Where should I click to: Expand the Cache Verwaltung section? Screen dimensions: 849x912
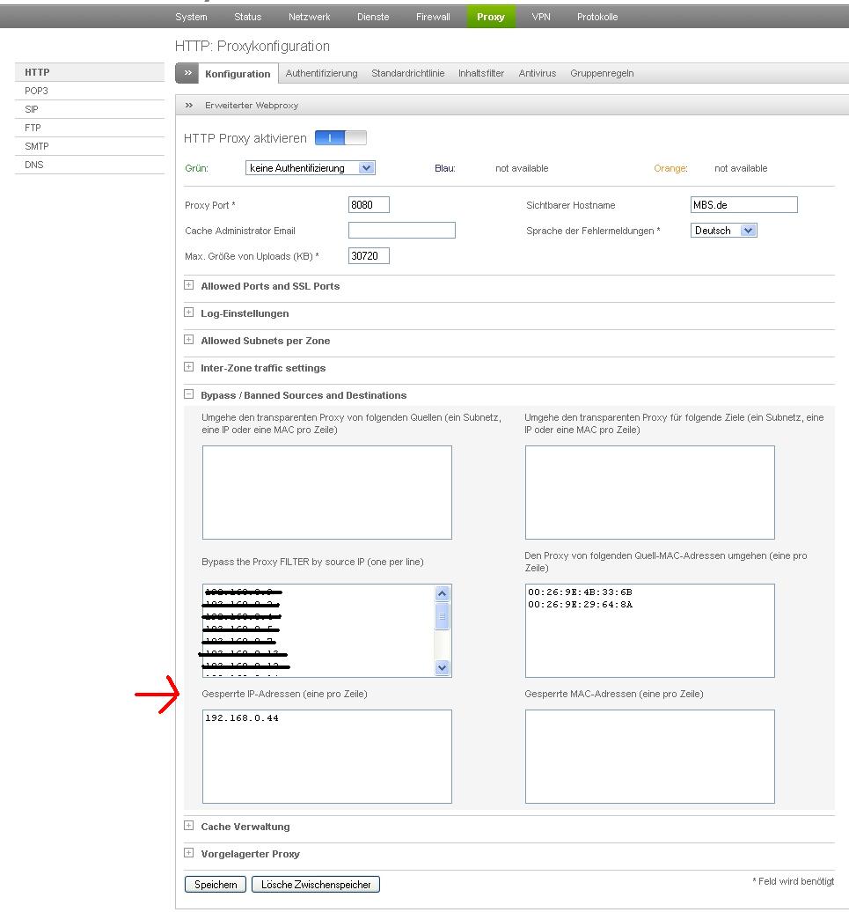tap(189, 827)
